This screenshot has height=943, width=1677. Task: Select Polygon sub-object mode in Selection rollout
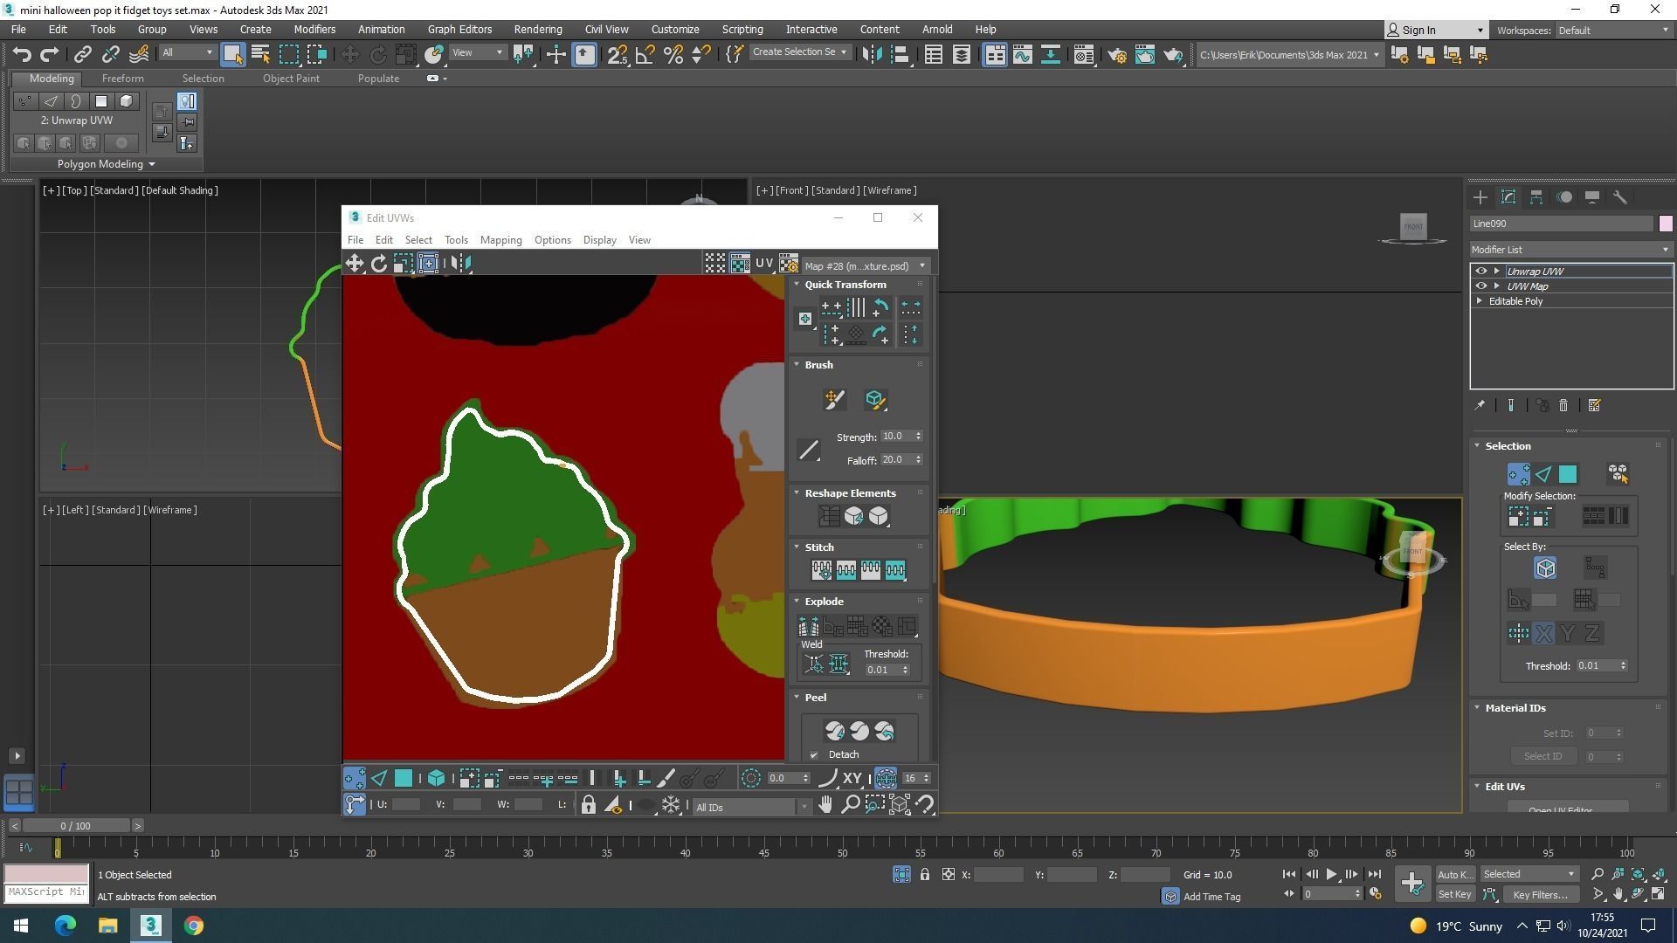point(1568,474)
